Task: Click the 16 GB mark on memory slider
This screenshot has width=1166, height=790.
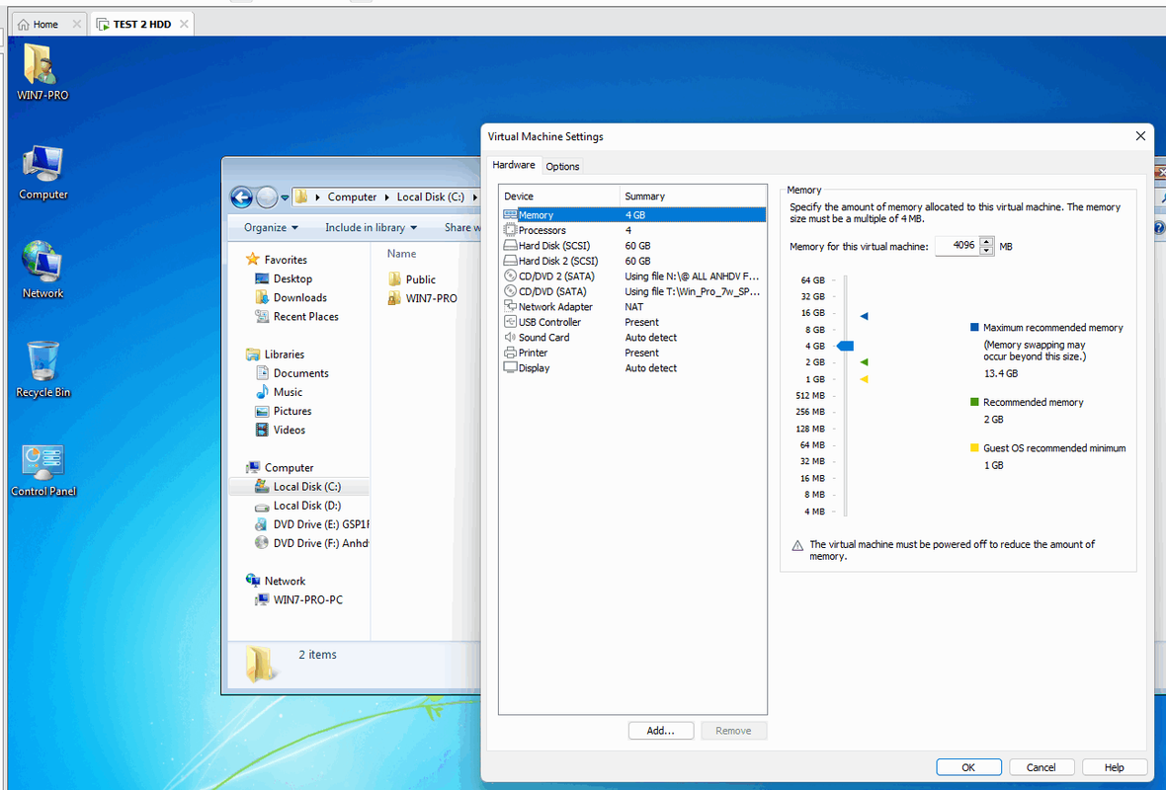Action: click(813, 313)
